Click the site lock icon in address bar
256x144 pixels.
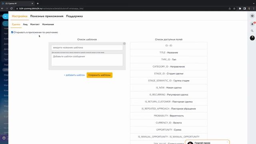(17, 8)
